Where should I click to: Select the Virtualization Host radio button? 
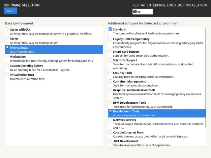tap(7, 74)
